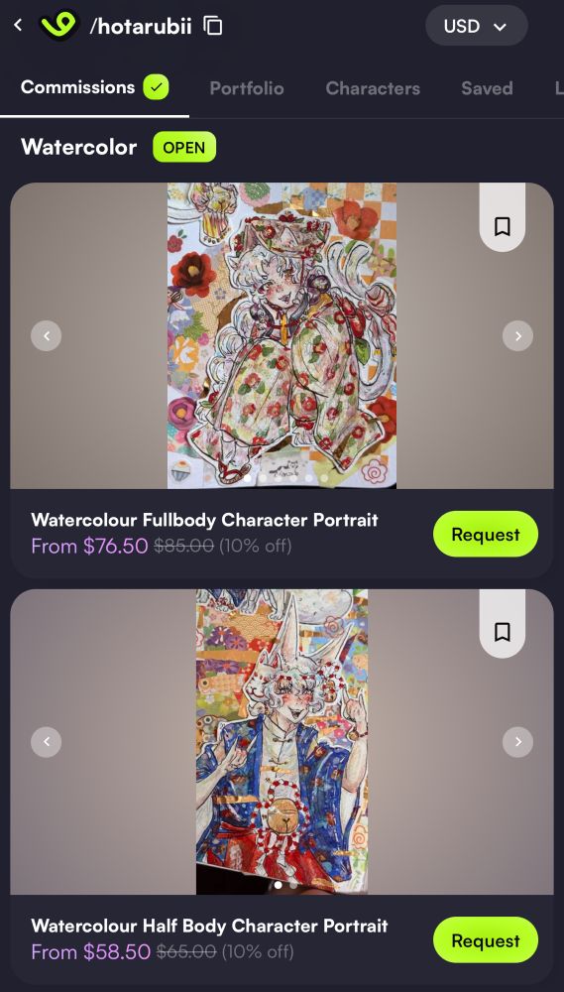Show next image in Half Body carousel
The width and height of the screenshot is (564, 992).
[x=517, y=741]
